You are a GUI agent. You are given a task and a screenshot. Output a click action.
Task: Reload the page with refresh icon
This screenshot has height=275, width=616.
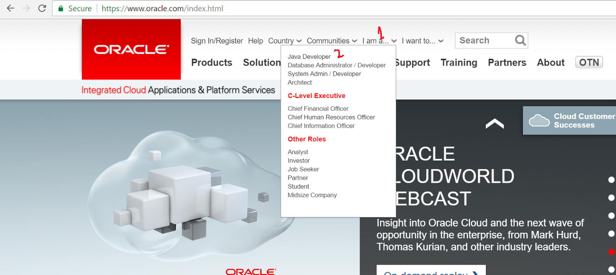click(42, 8)
